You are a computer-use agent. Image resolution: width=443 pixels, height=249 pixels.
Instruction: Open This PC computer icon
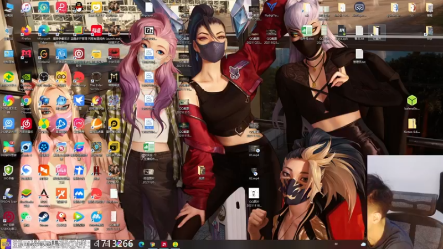(x=8, y=8)
